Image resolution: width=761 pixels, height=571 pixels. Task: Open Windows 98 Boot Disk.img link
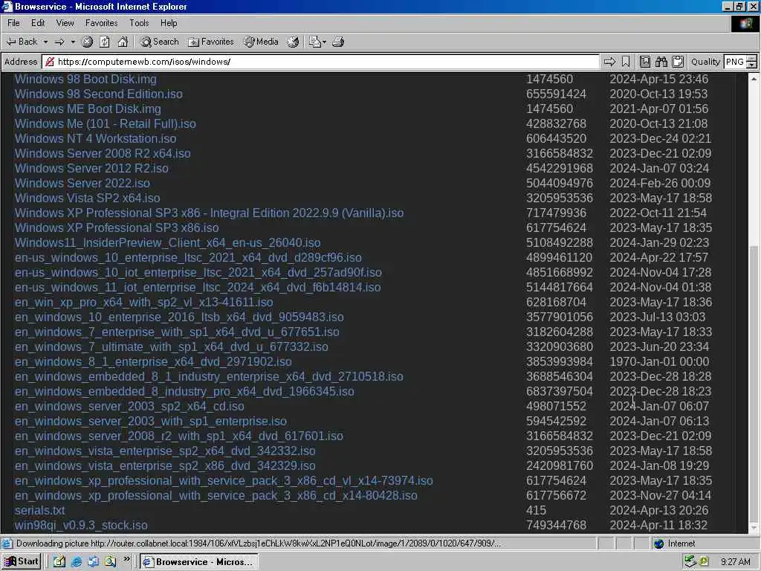[85, 79]
